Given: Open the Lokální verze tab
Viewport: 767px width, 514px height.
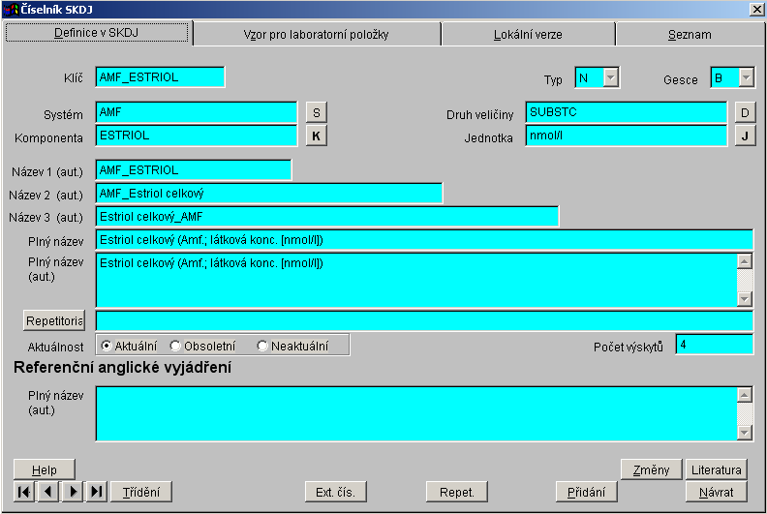Looking at the screenshot, I should click(528, 34).
